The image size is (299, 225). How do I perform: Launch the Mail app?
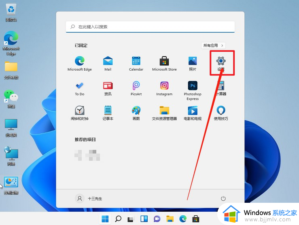click(108, 63)
